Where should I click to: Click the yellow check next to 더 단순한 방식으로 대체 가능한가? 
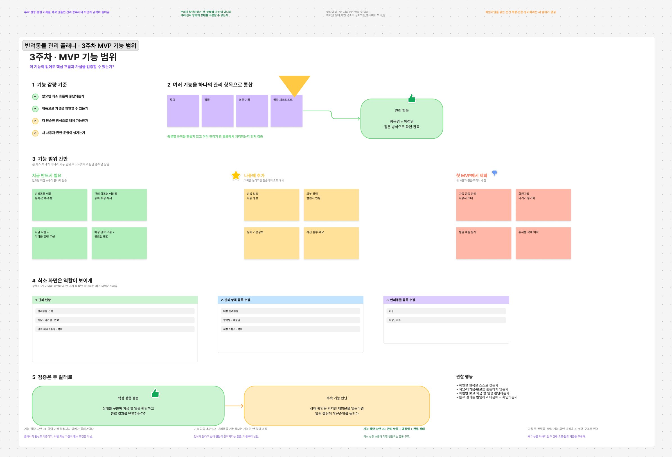(35, 121)
